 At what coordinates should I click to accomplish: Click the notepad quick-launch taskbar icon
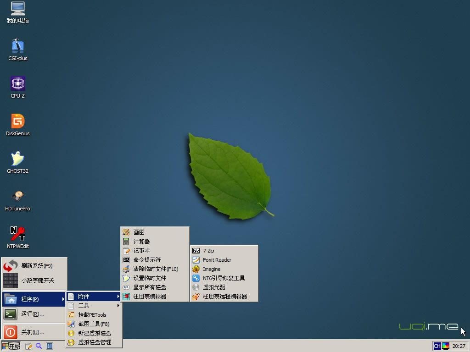28,346
